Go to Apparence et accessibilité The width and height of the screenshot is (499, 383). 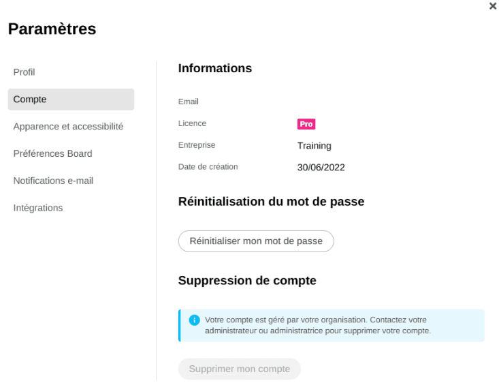(68, 127)
